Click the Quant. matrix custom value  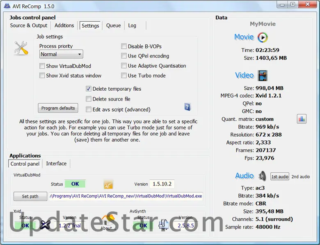pos(265,119)
